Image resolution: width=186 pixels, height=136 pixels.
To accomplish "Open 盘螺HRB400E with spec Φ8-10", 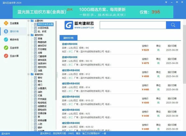I will click(x=70, y=57).
